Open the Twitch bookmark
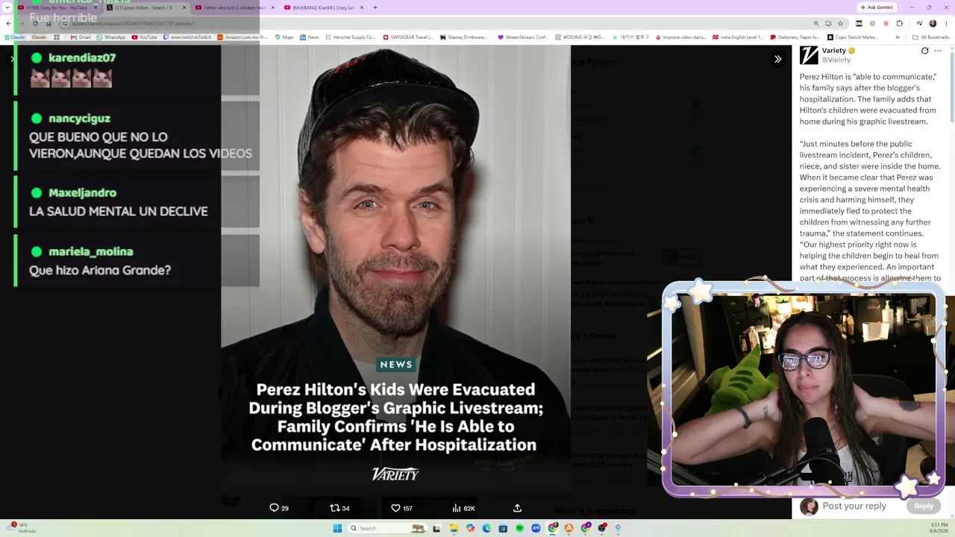The image size is (955, 537). click(x=187, y=37)
